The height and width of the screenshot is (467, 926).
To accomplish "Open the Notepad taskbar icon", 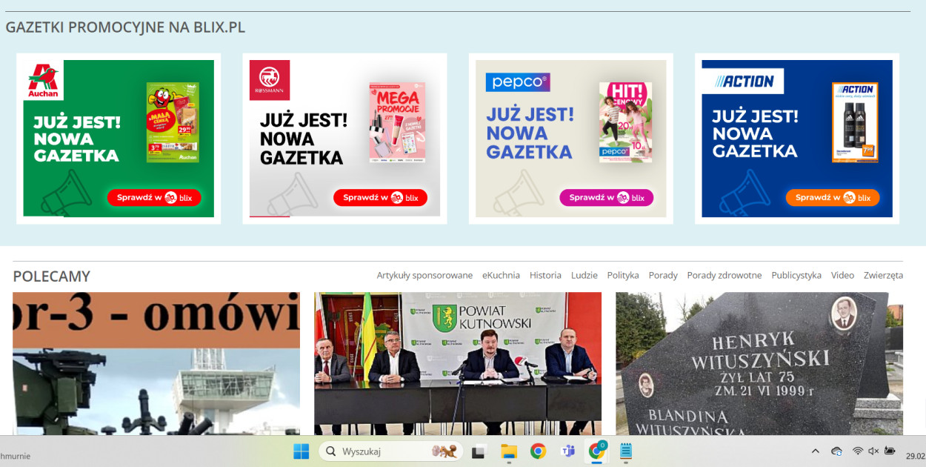I will (626, 451).
